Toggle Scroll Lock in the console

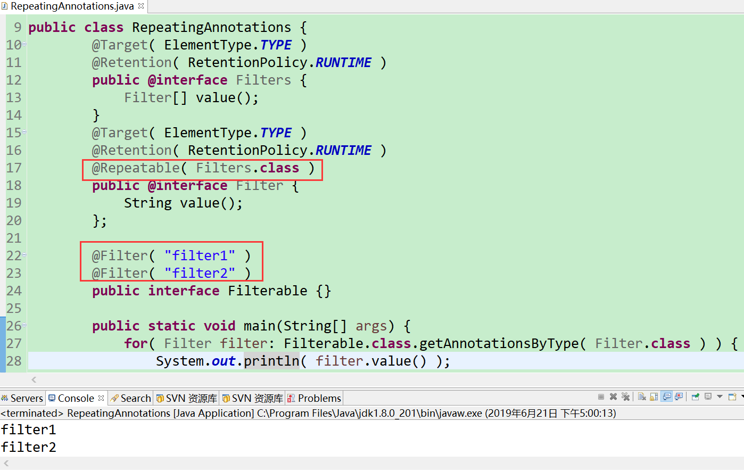tap(654, 396)
